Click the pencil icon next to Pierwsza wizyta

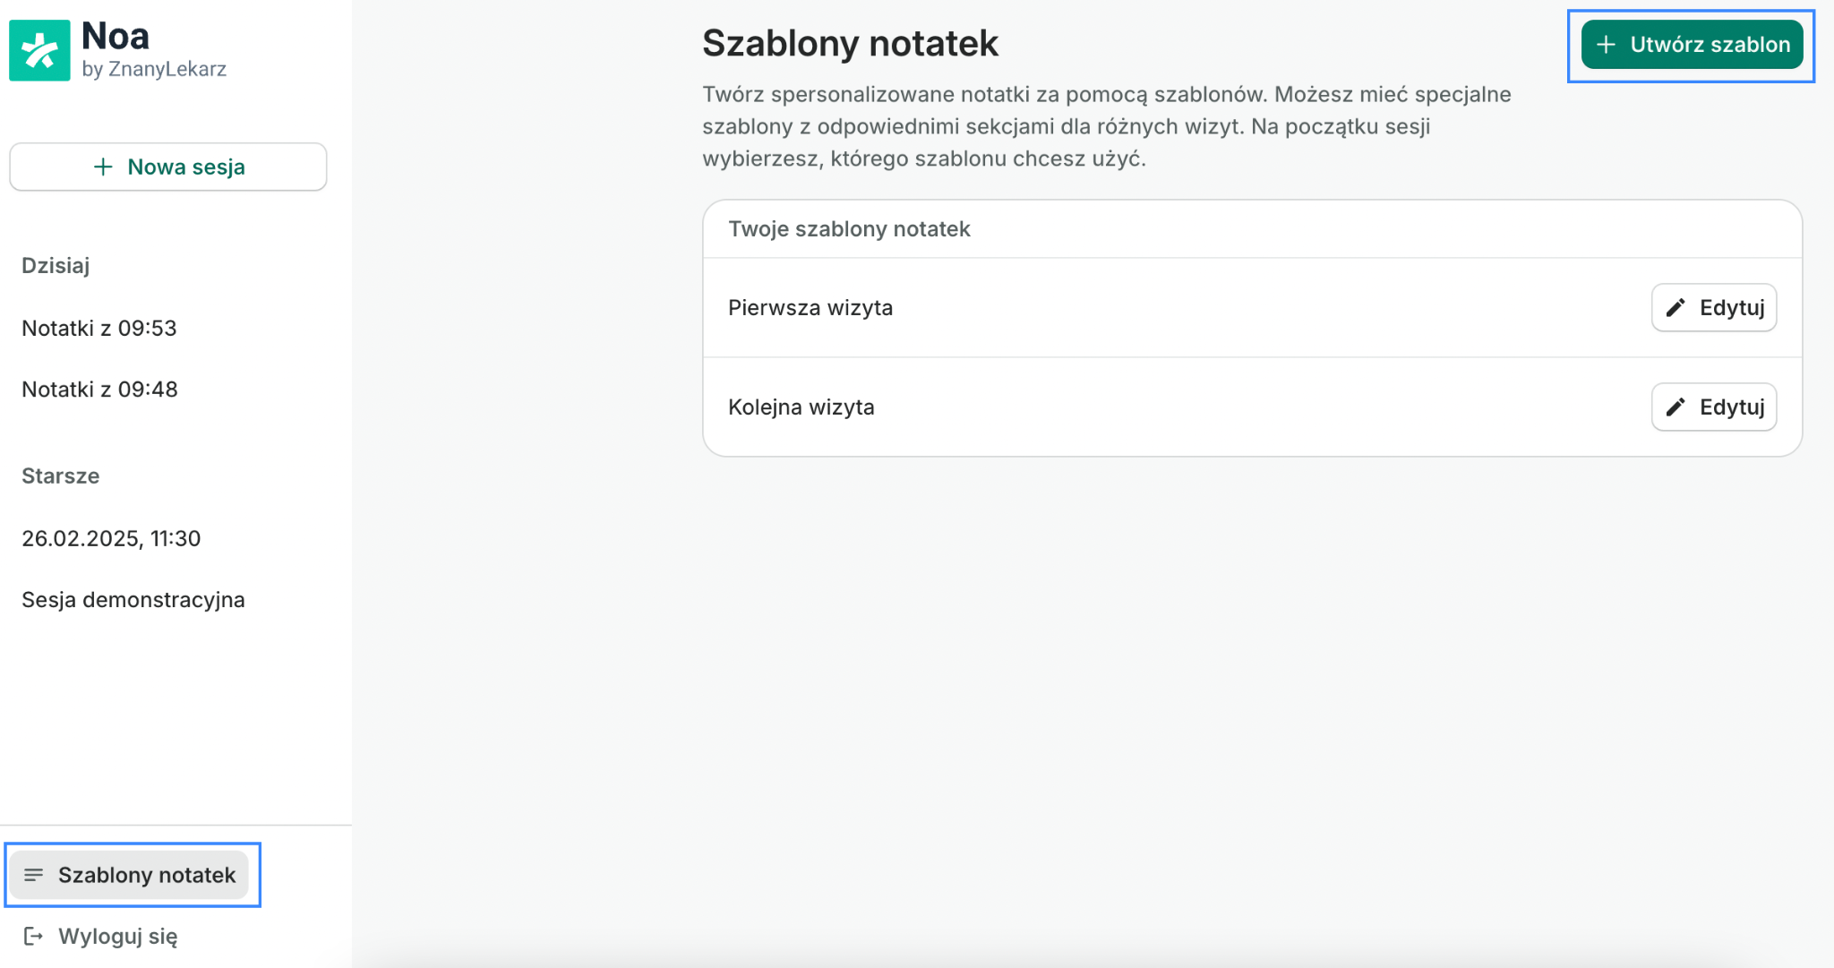(x=1674, y=307)
